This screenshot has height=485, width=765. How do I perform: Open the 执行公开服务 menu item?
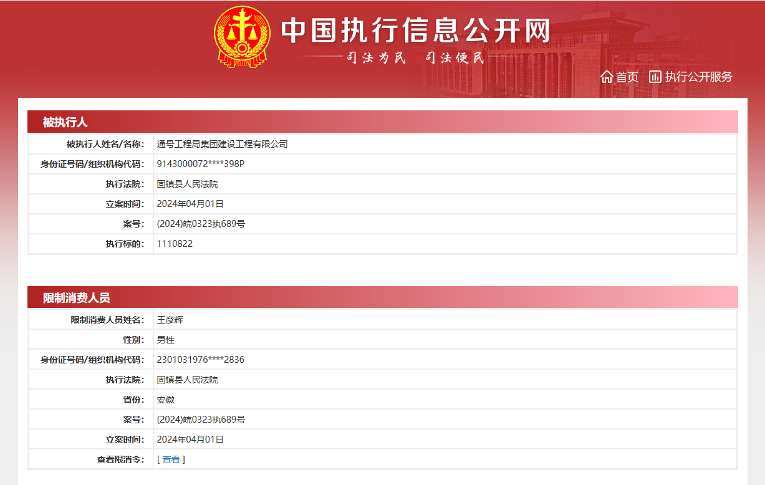point(698,77)
